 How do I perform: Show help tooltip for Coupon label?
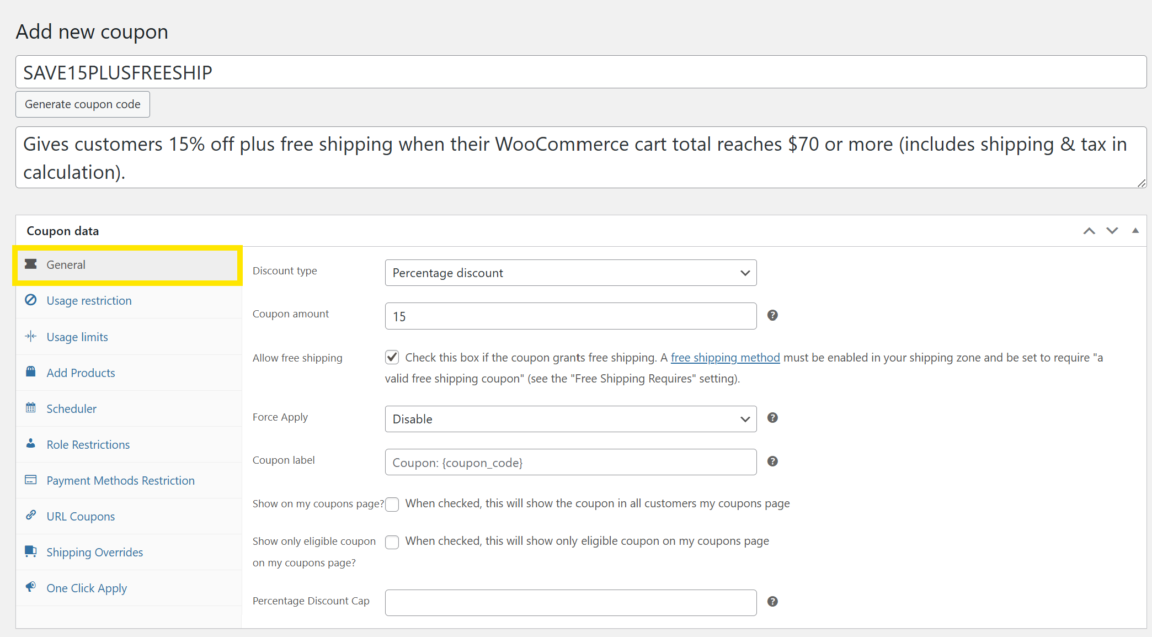(x=772, y=461)
